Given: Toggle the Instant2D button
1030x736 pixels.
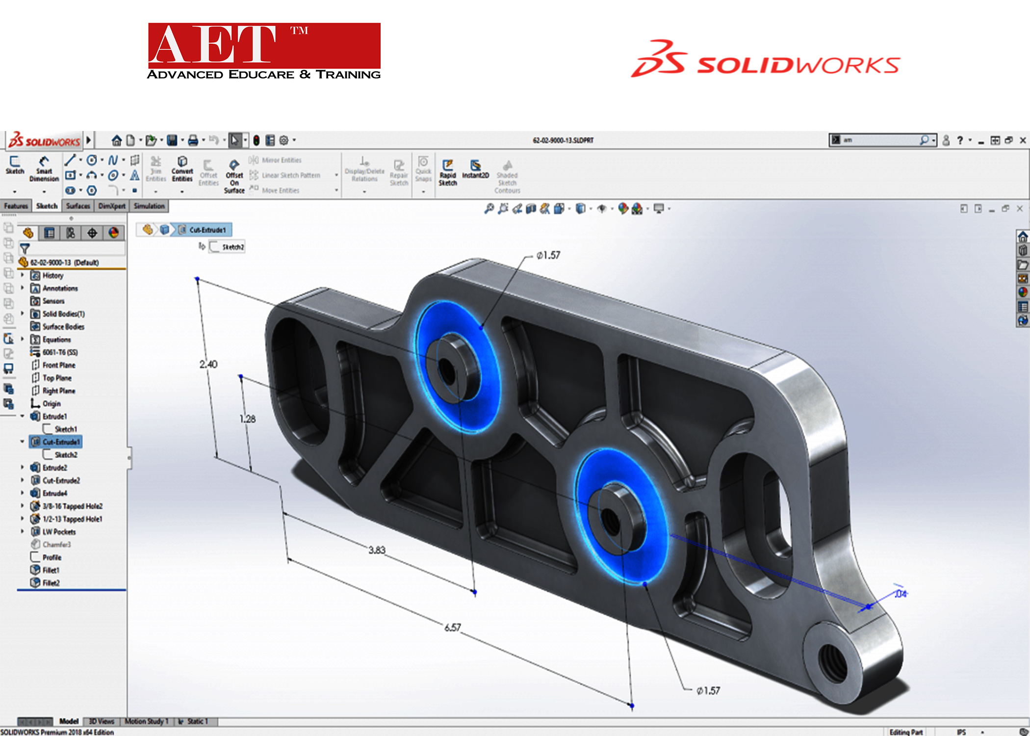Looking at the screenshot, I should point(475,168).
